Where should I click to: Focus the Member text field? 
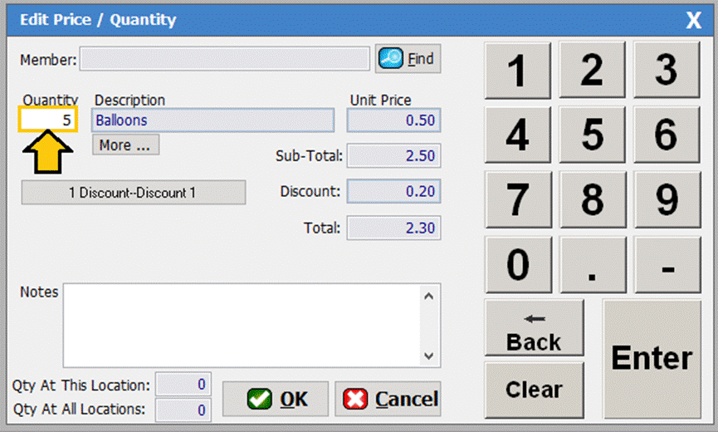point(224,59)
